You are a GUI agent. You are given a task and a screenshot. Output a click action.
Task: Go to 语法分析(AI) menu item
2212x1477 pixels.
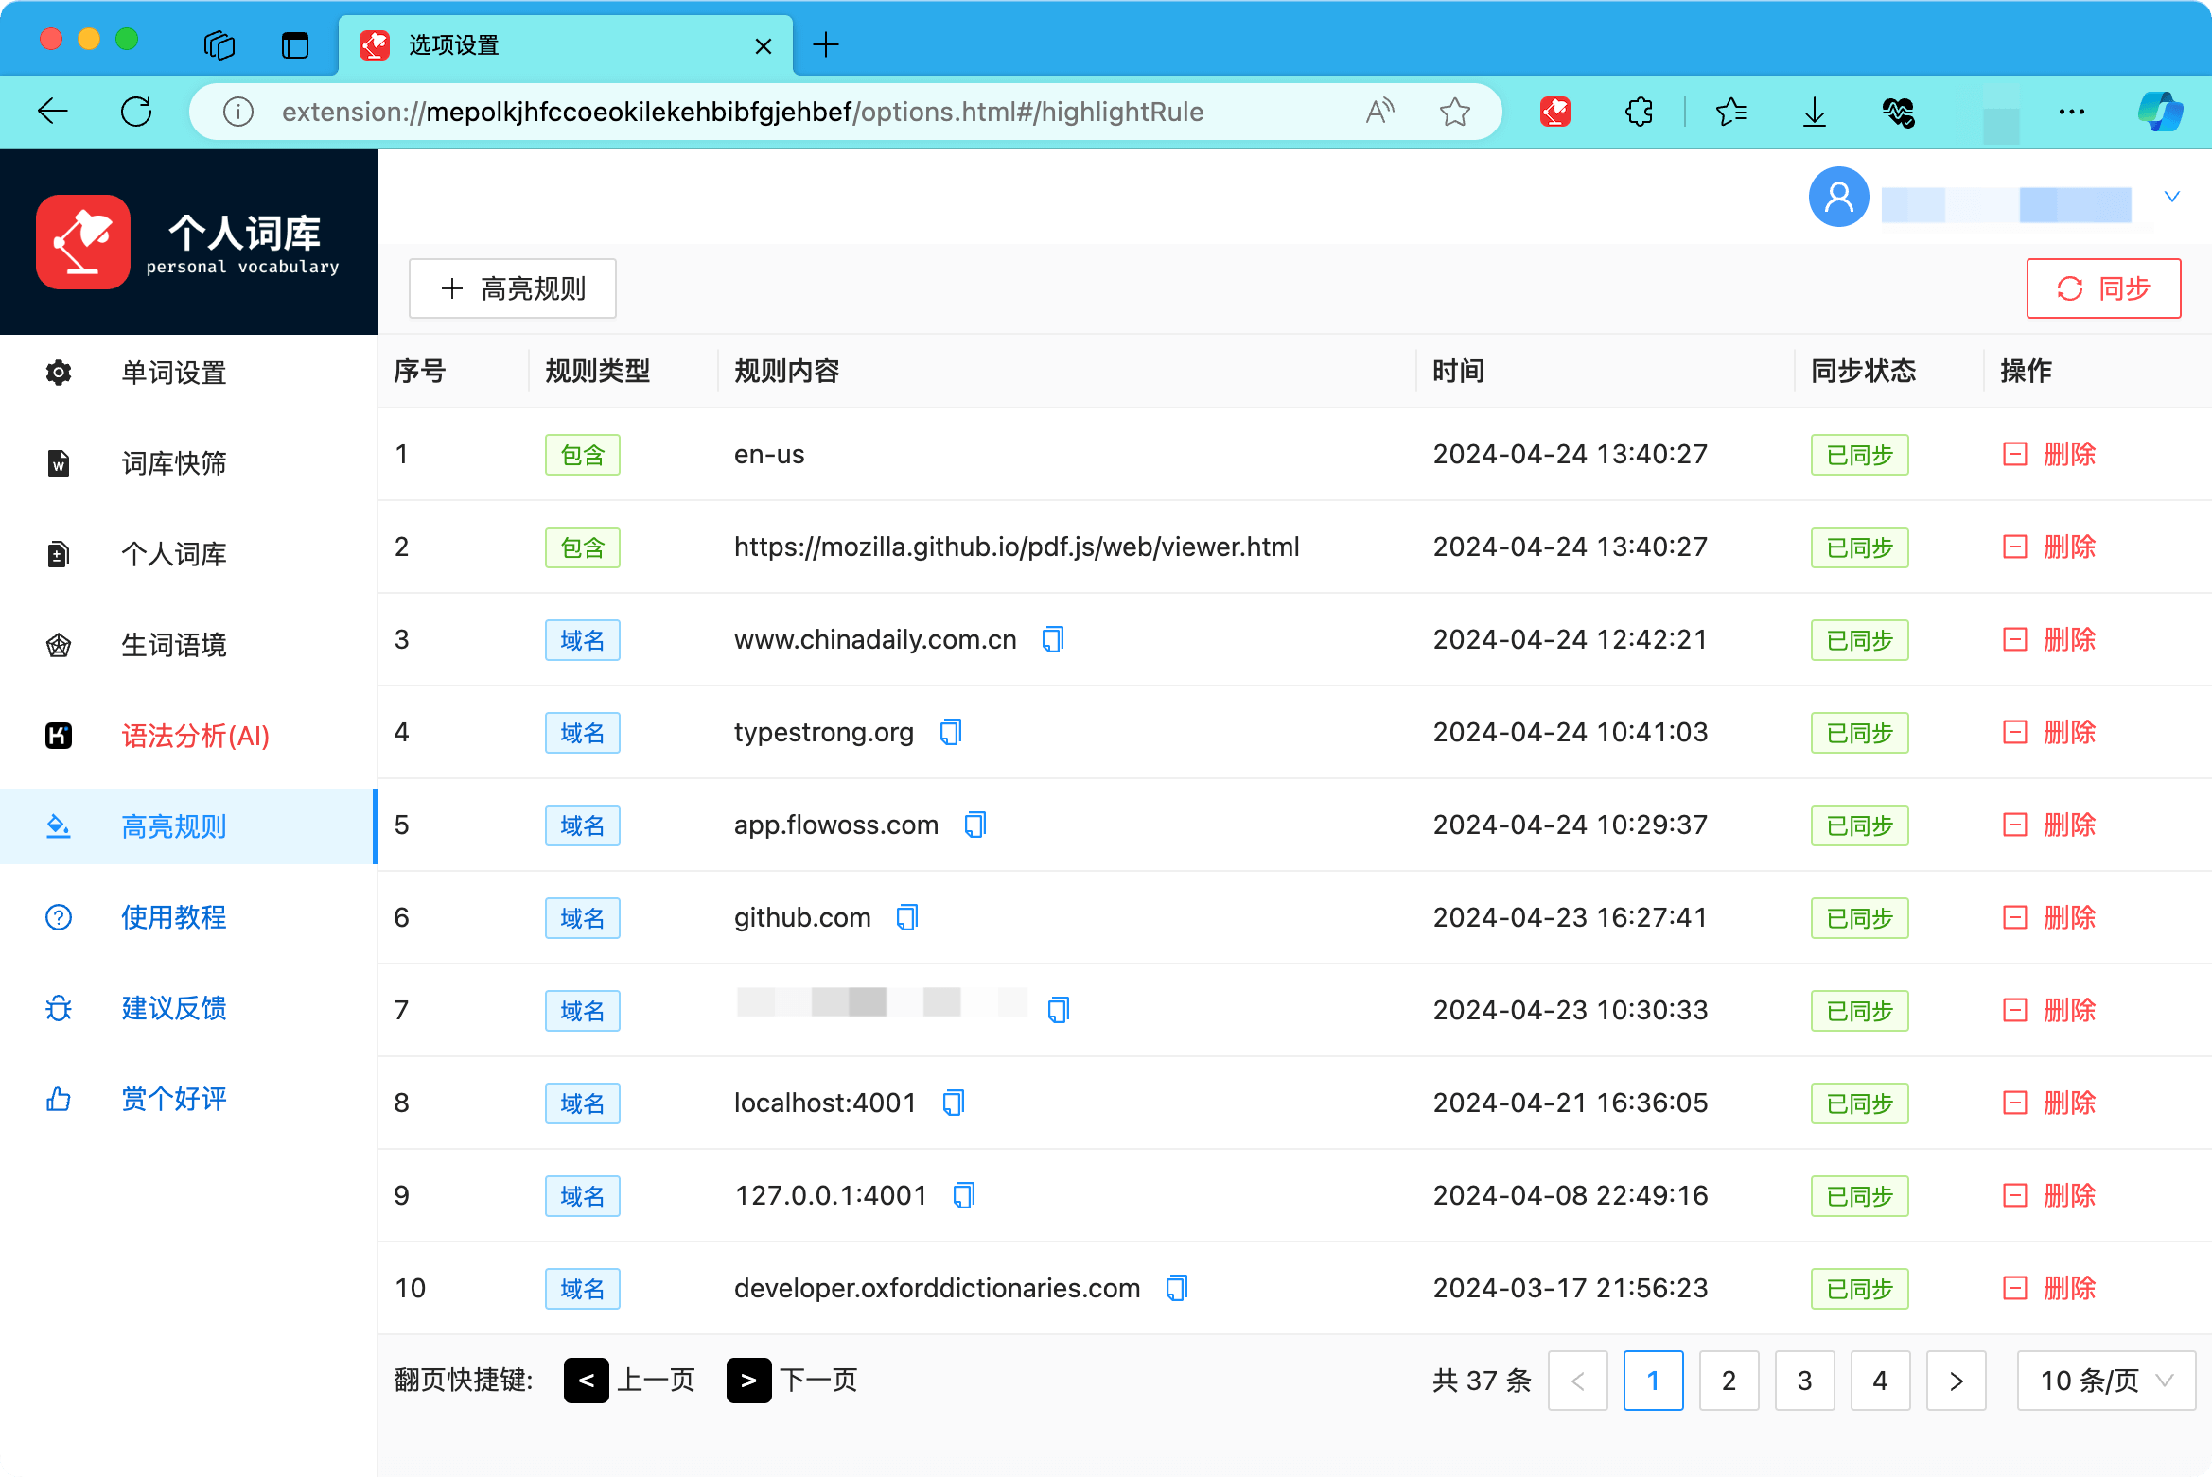195,736
